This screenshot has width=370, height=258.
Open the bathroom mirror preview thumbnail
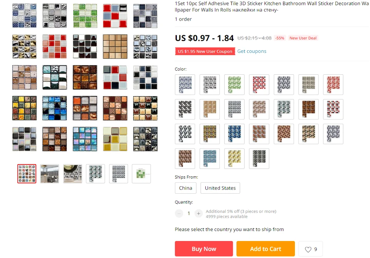point(73,174)
